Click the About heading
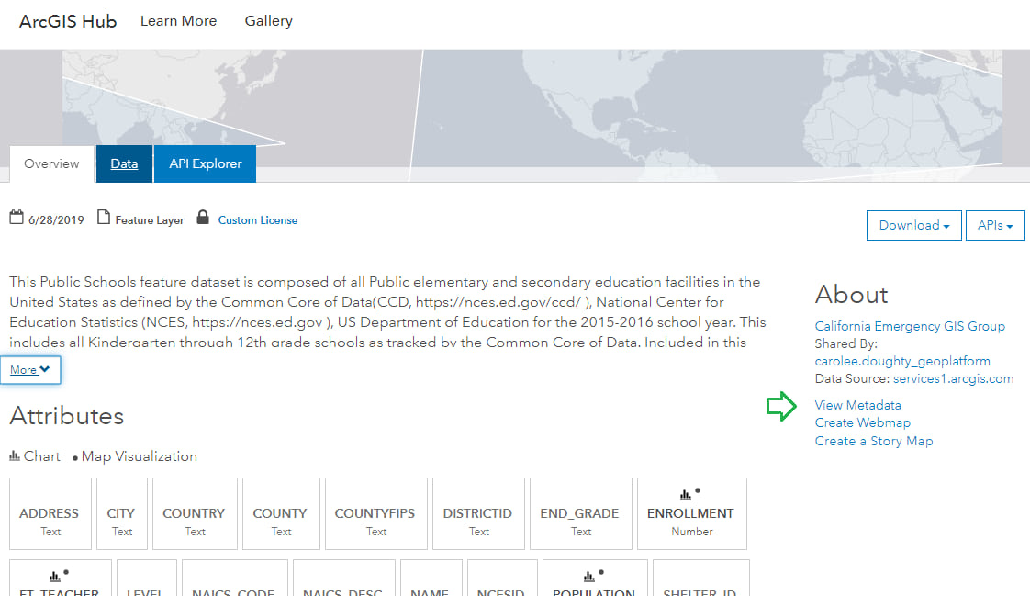Screen dimensions: 1030x596 point(851,295)
